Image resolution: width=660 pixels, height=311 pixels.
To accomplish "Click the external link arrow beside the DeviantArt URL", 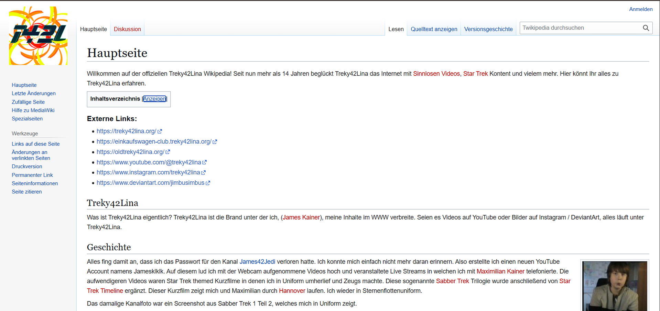I will click(208, 183).
